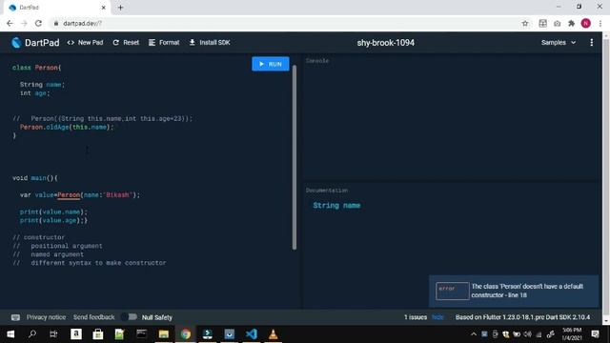This screenshot has height=343, width=610.
Task: Click the taskbar clock showing 5:06 PM
Action: tap(572, 334)
